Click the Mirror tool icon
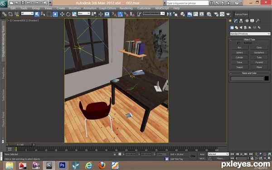This screenshot has height=170, width=272. point(169,14)
